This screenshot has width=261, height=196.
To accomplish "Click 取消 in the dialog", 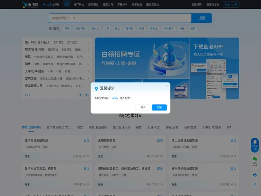I will (x=143, y=107).
